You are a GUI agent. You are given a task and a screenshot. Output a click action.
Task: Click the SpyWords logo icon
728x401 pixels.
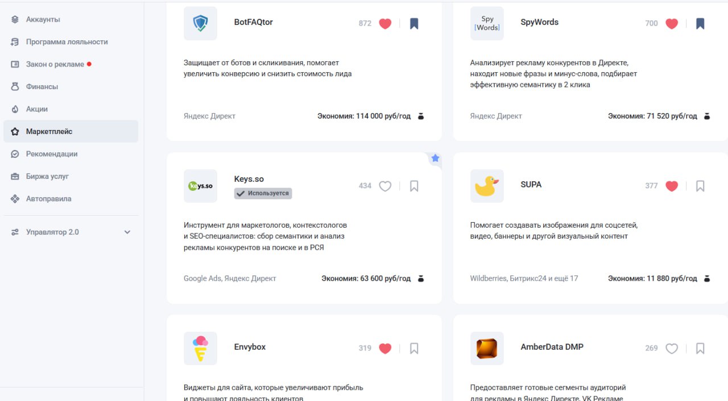tap(487, 23)
